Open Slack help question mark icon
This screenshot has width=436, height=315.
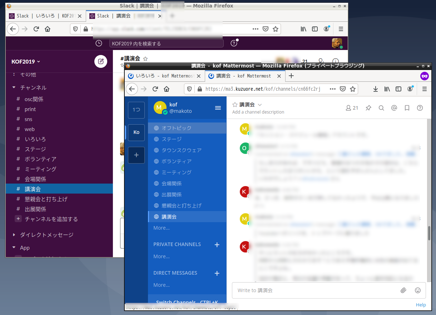click(234, 43)
